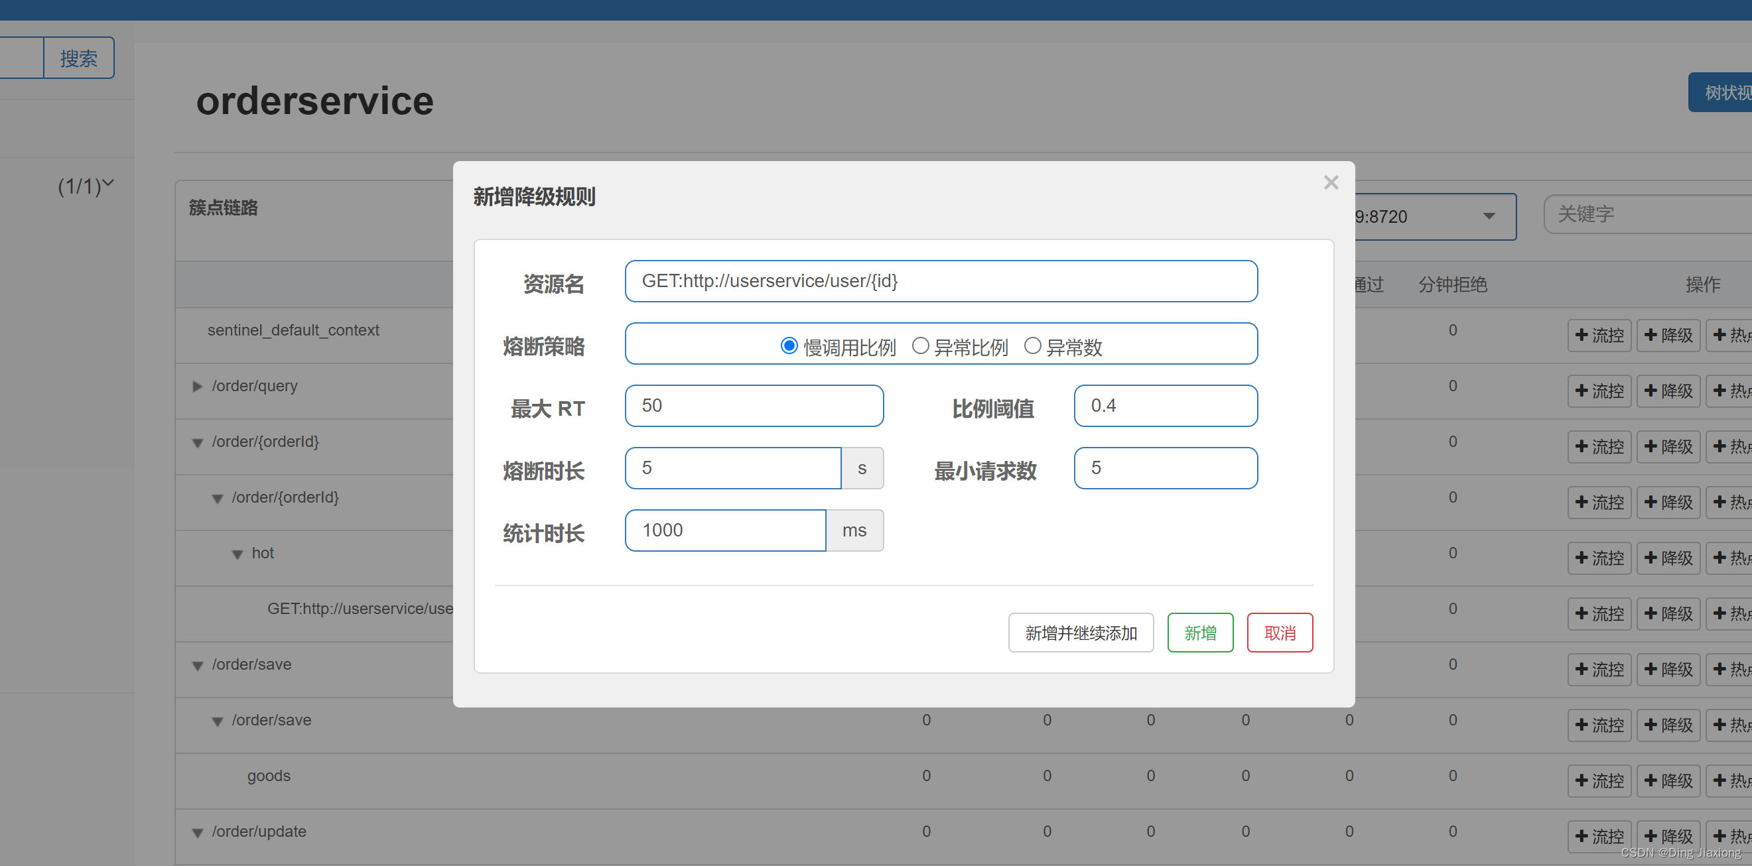Select 异常数 circuit breaker strategy

point(1032,345)
